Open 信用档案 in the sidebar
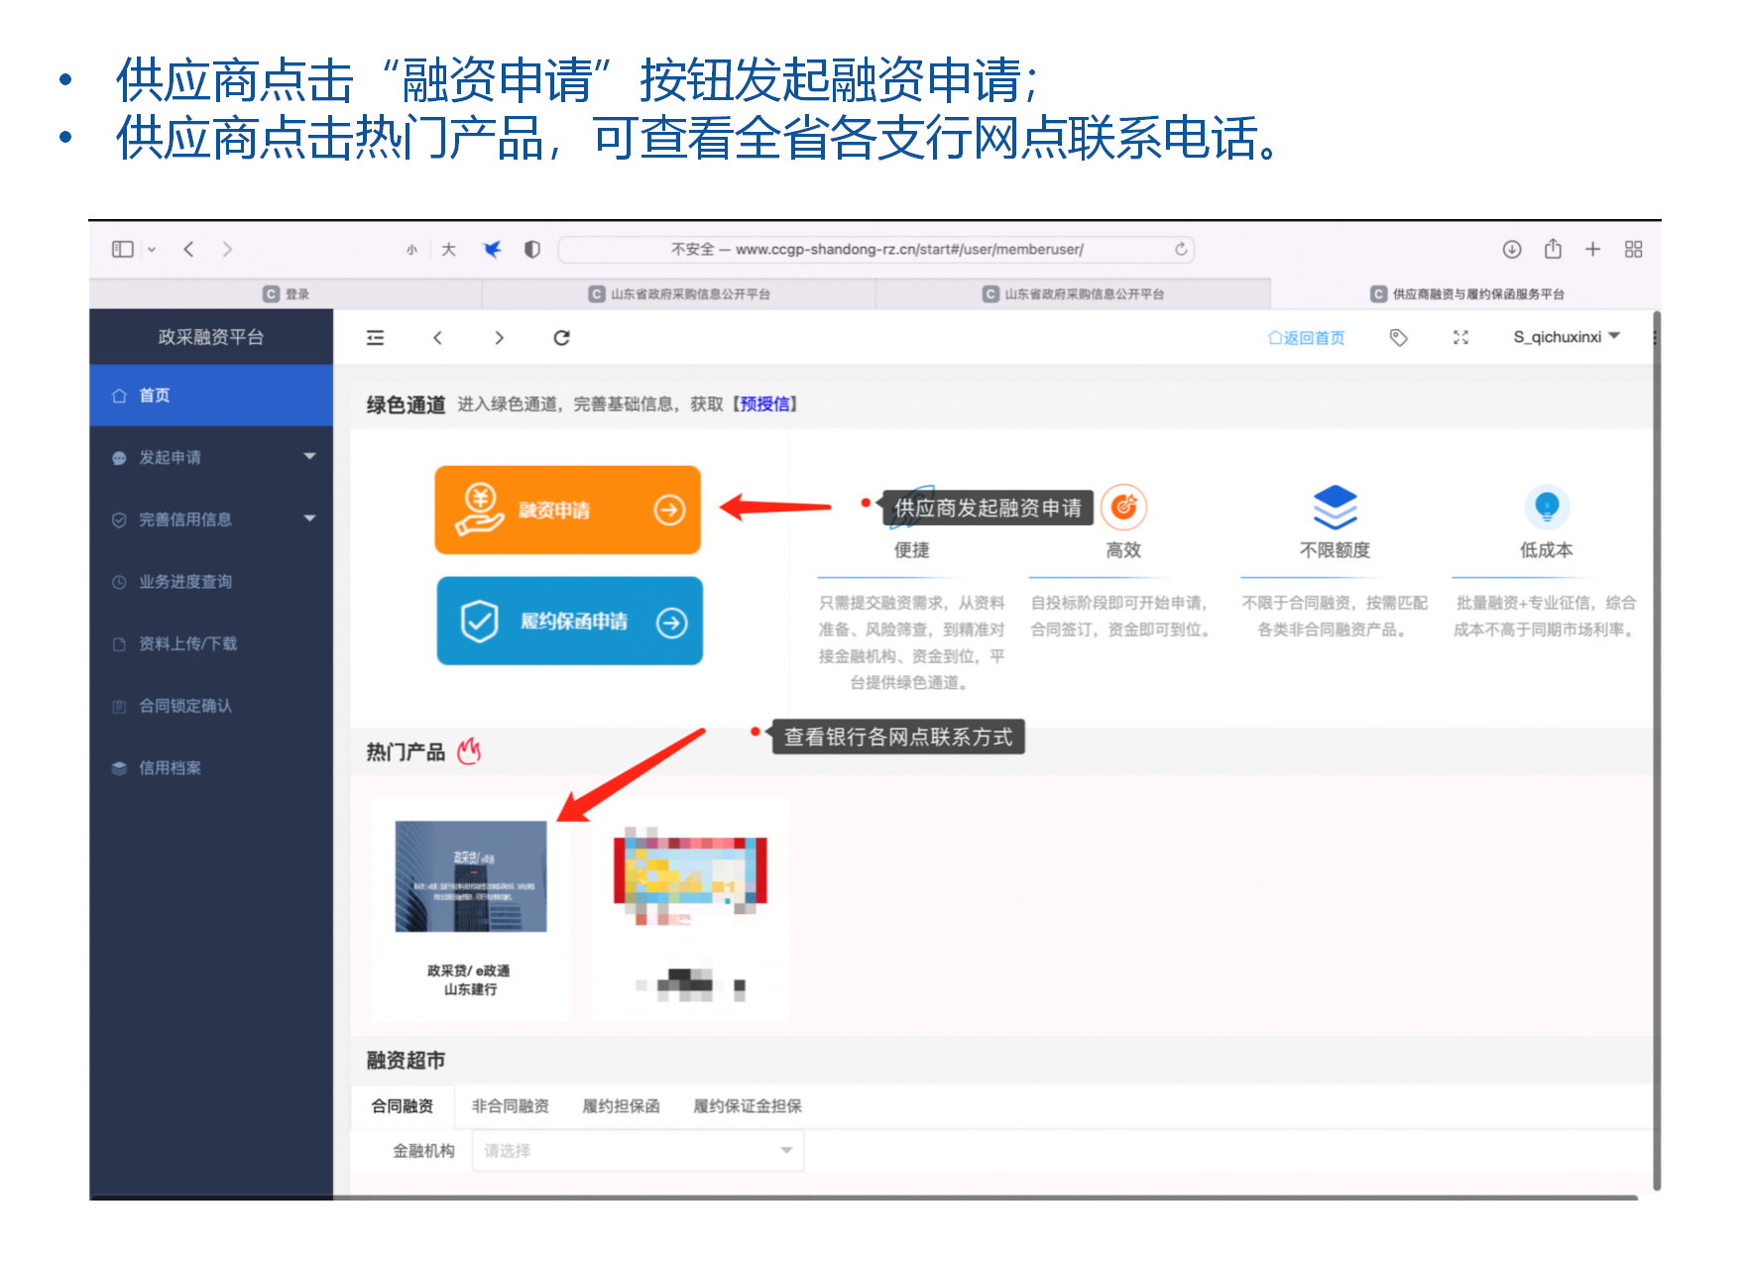The width and height of the screenshot is (1747, 1261). [x=211, y=767]
